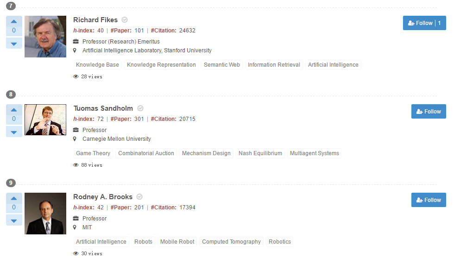The width and height of the screenshot is (454, 258).
Task: Select the Knowledge Representation tag
Action: click(x=161, y=65)
